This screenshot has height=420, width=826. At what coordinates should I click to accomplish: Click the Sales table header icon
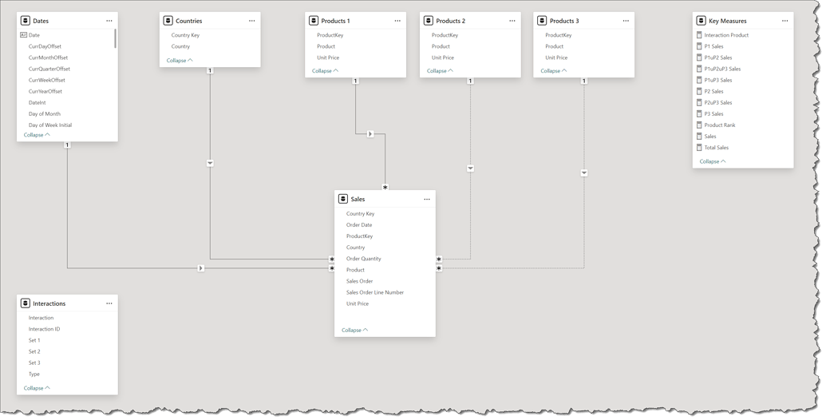point(343,199)
